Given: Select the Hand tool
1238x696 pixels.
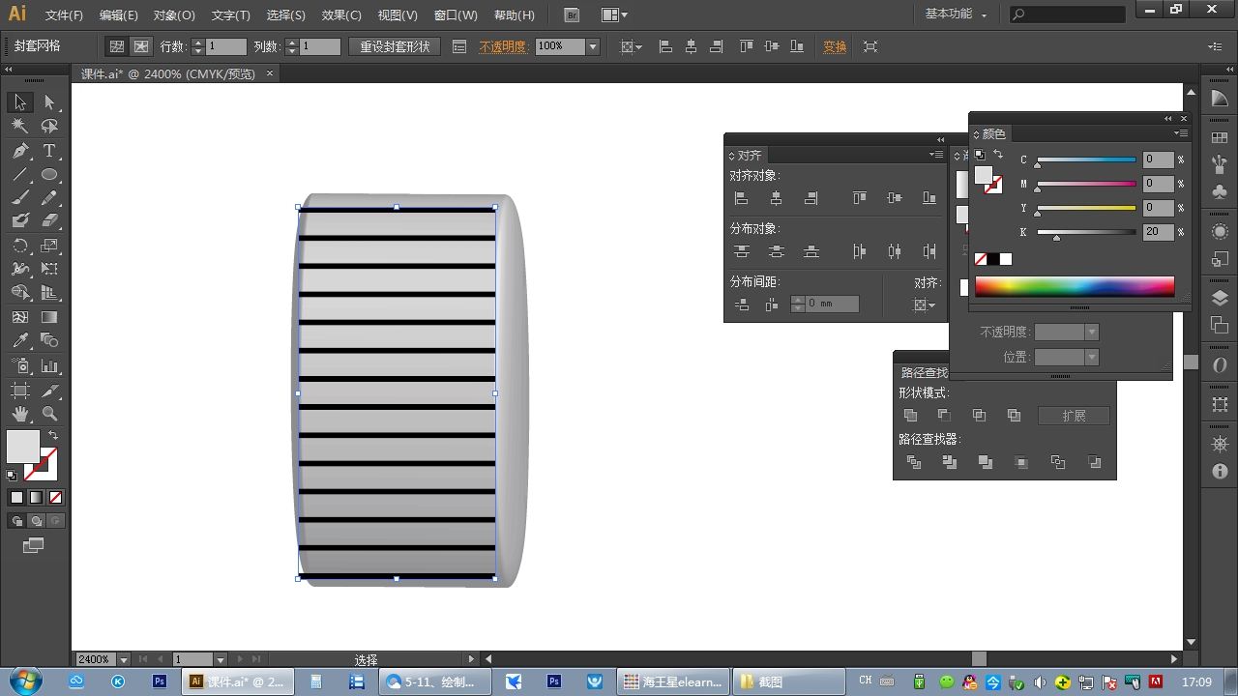Looking at the screenshot, I should pyautogui.click(x=20, y=414).
